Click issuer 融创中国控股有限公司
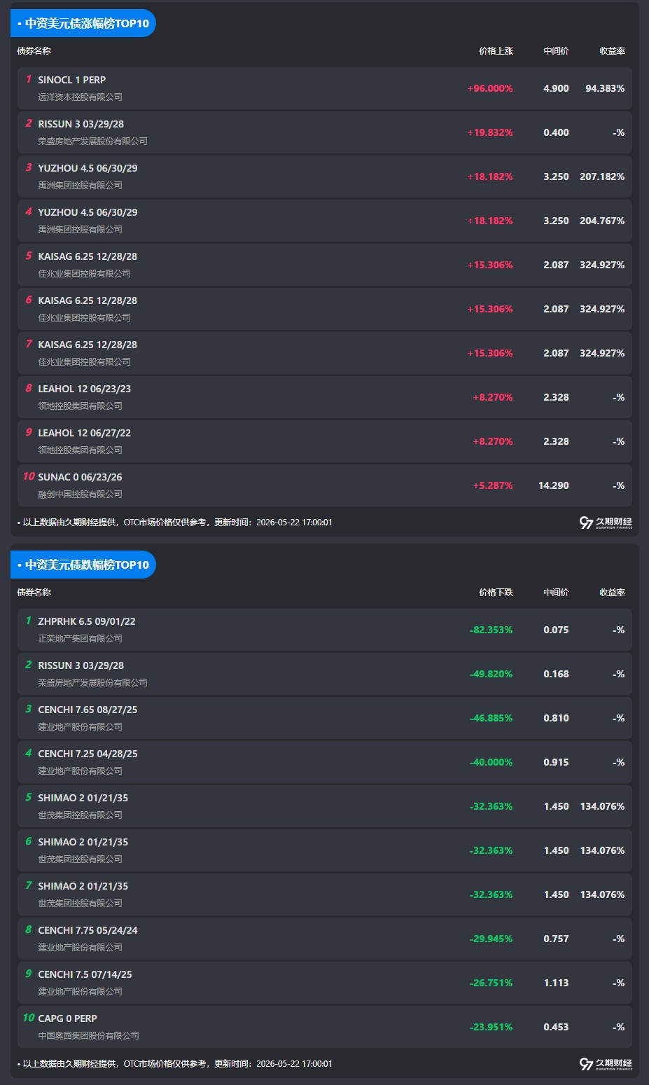649x1085 pixels. click(80, 495)
